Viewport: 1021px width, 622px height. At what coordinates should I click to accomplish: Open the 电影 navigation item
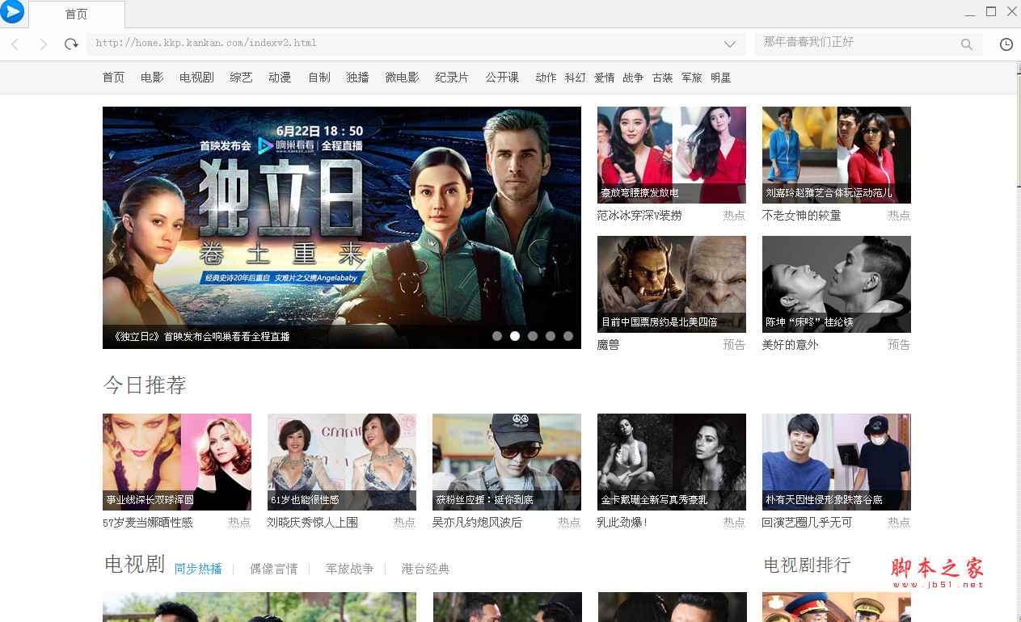[x=152, y=78]
